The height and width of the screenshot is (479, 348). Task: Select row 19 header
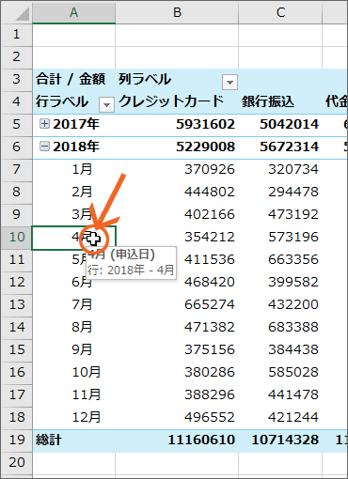pyautogui.click(x=16, y=440)
